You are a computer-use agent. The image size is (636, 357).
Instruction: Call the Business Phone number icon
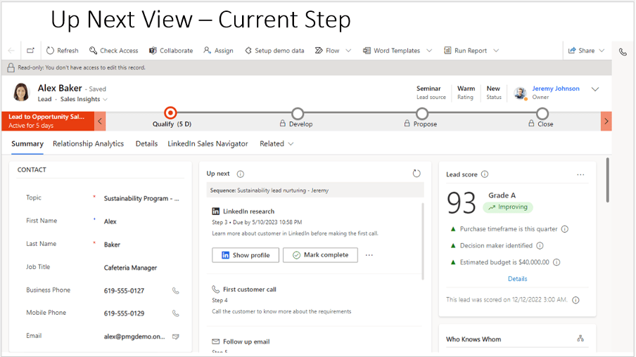176,290
